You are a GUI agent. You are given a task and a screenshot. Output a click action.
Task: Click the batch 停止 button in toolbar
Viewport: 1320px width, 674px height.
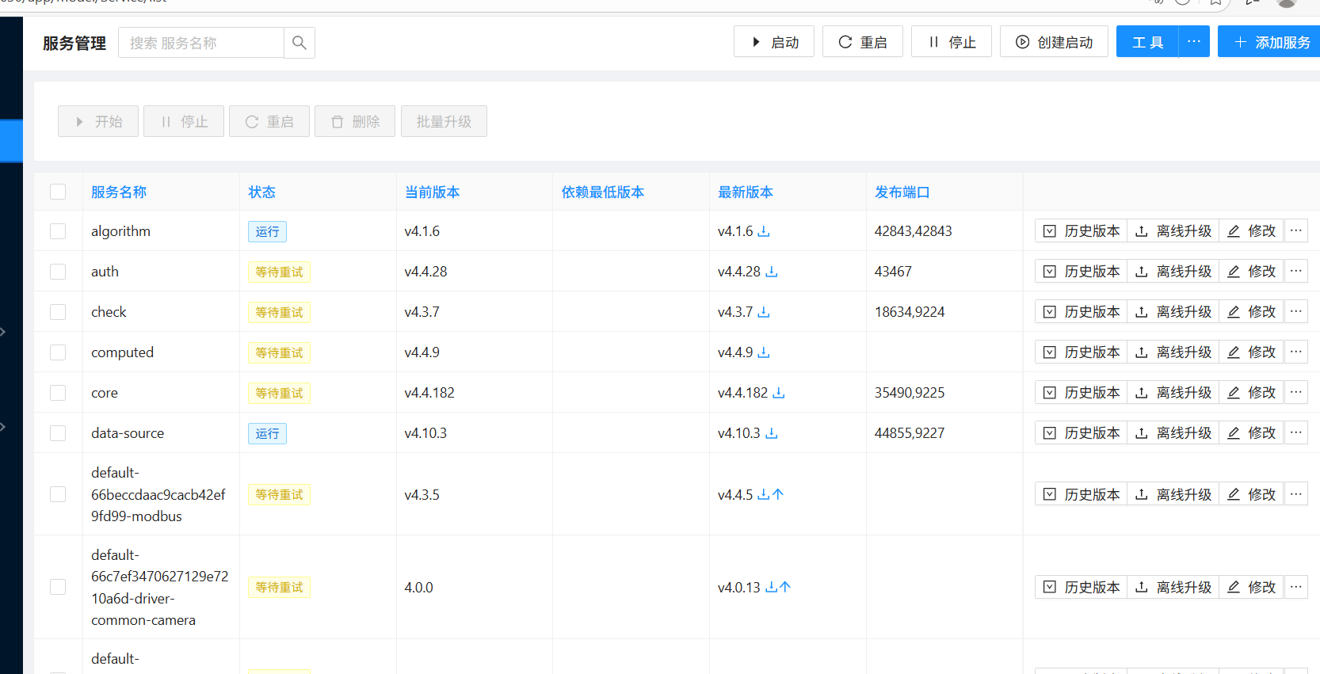point(184,121)
